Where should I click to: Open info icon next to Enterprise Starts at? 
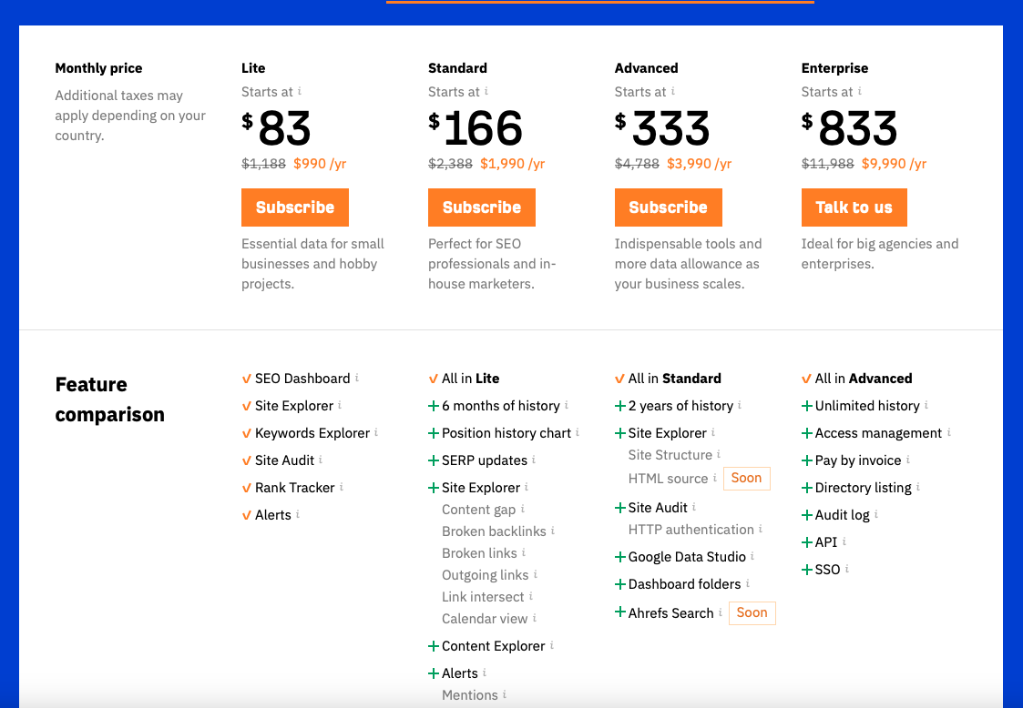(860, 91)
